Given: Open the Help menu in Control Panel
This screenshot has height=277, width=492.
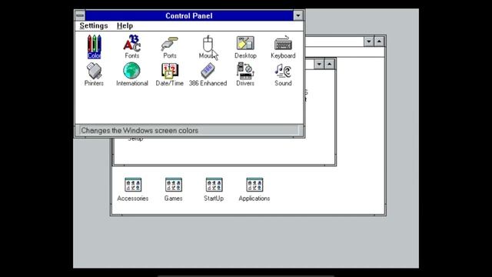Looking at the screenshot, I should point(125,25).
